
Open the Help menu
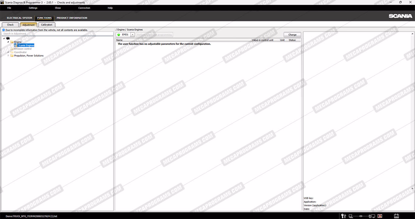pos(110,8)
